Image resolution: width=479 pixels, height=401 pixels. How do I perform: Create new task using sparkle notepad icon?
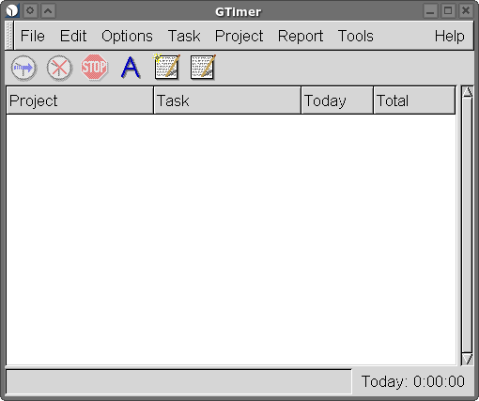167,67
